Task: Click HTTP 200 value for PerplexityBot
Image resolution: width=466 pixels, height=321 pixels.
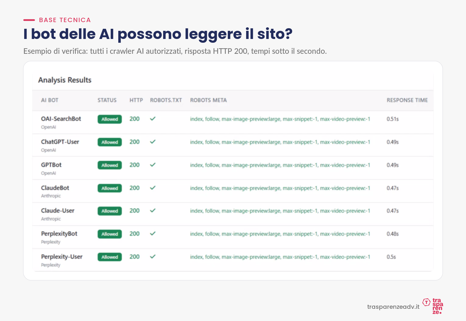Action: 135,233
